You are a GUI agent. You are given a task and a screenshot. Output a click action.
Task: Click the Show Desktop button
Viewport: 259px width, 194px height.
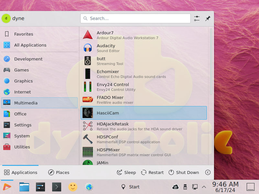tap(250, 187)
